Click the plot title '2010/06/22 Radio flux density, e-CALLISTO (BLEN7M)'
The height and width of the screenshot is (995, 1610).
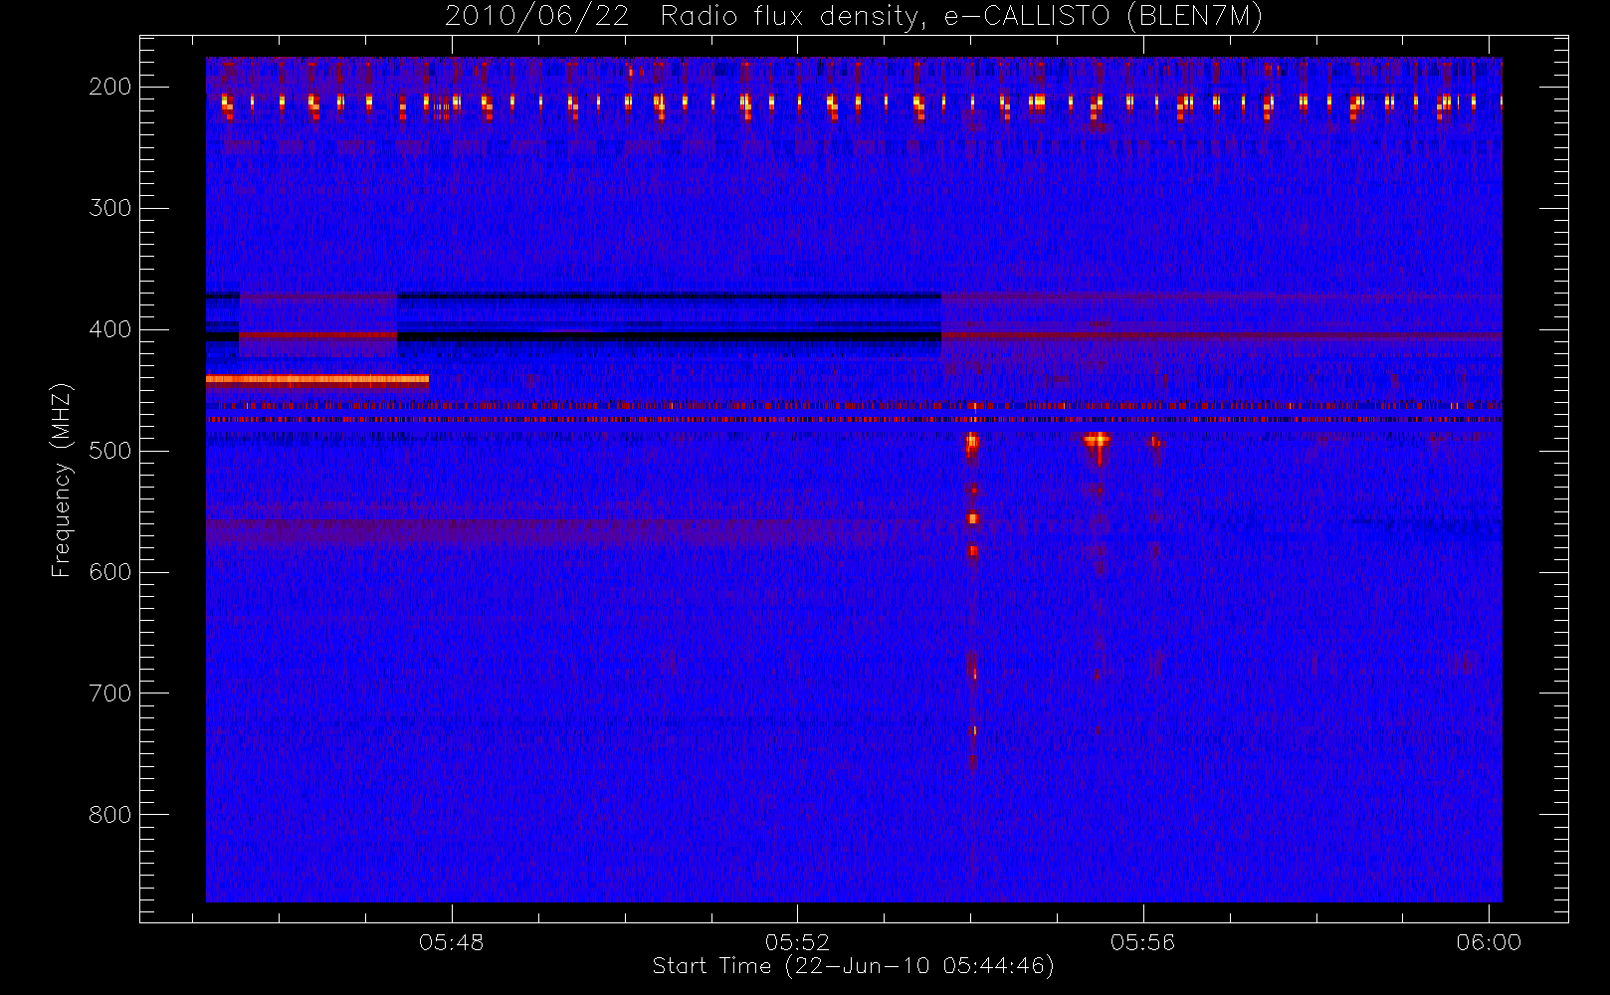pos(854,17)
